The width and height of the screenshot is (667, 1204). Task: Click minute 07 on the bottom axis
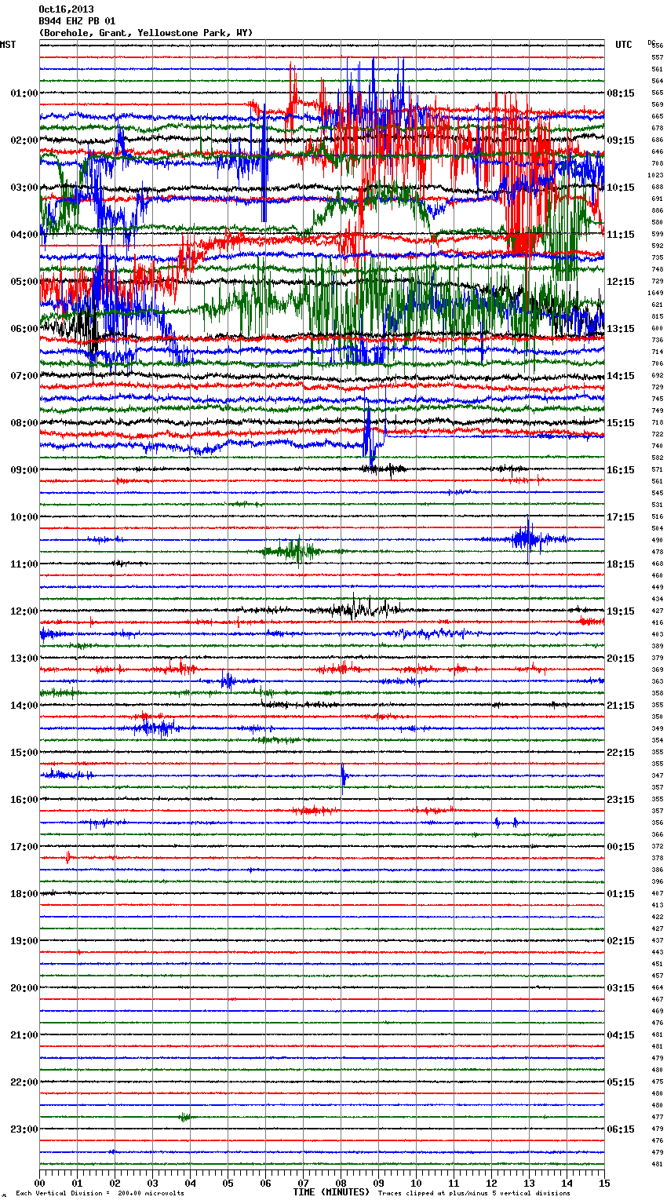point(304,1183)
